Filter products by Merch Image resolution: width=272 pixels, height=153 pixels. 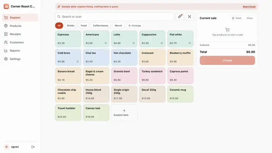pyautogui.click(x=118, y=26)
